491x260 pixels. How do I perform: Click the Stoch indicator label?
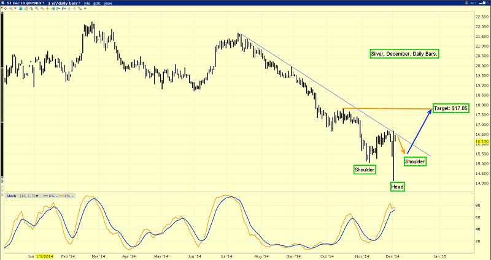[11, 196]
